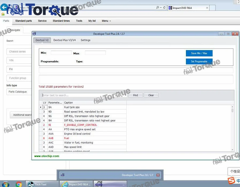Screen dimensions: 240x187
Task: Open the Tools tab
Action: point(79,21)
